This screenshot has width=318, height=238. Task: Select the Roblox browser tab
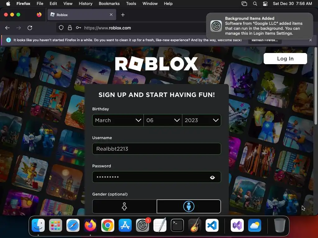pyautogui.click(x=82, y=15)
